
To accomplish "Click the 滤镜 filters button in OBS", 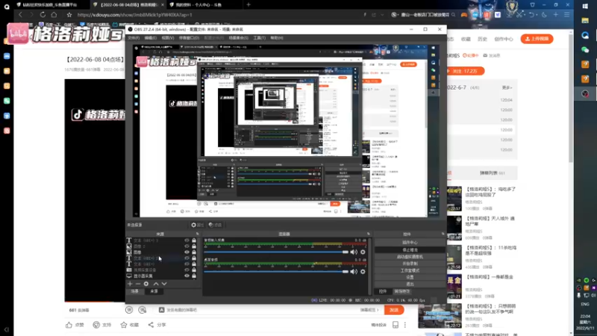I will pyautogui.click(x=215, y=225).
